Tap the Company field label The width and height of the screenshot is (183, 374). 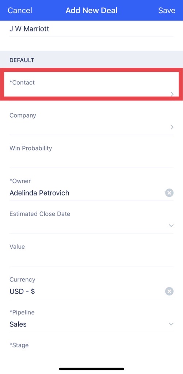(23, 115)
